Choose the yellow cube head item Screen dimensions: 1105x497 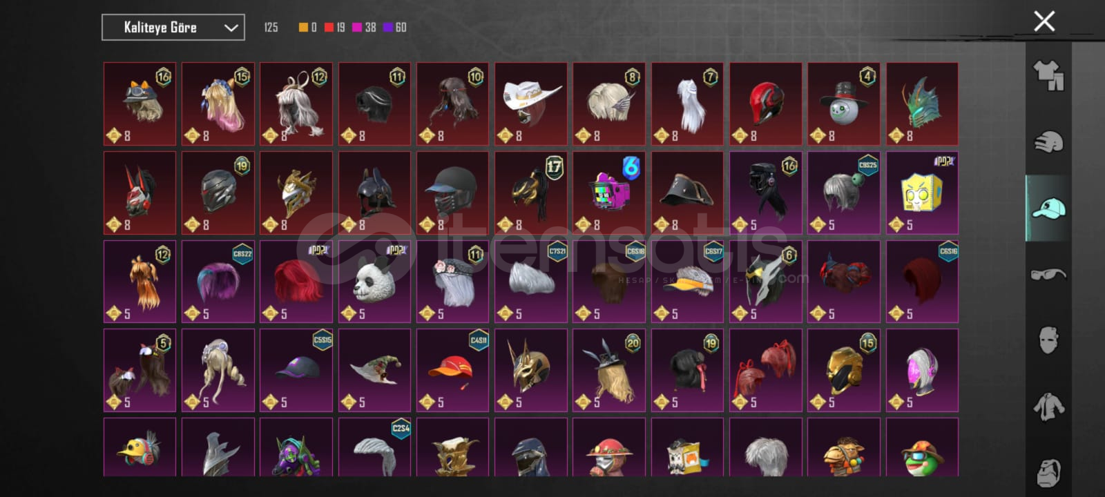coord(922,193)
